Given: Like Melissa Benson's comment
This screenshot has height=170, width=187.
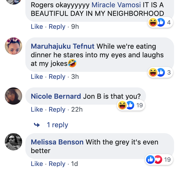Looking at the screenshot, I should (37, 164).
